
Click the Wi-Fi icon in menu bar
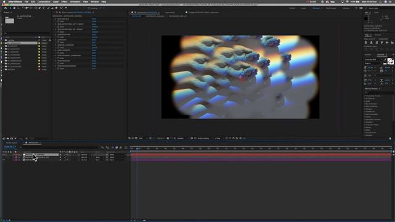coord(347,2)
